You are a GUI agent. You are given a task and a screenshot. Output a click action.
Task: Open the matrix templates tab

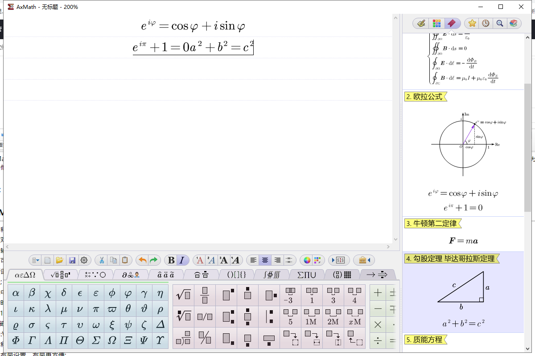pyautogui.click(x=342, y=275)
